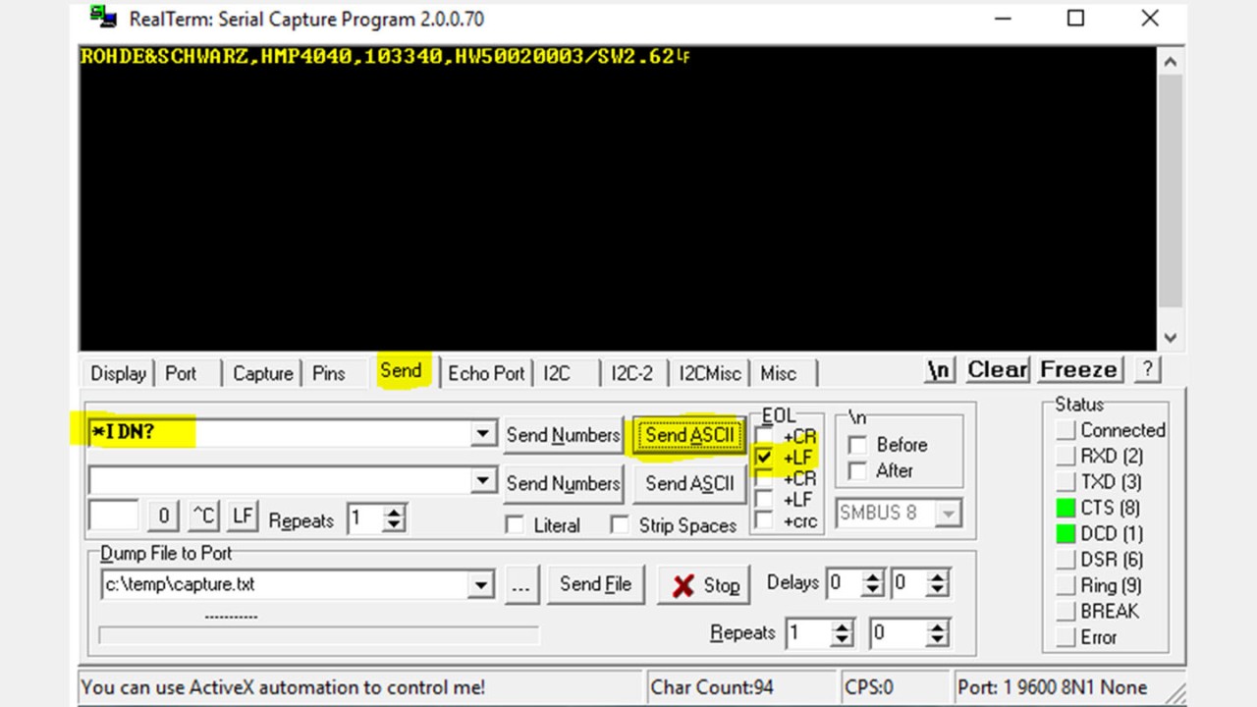Click the LF insert button
The image size is (1257, 707).
point(243,516)
